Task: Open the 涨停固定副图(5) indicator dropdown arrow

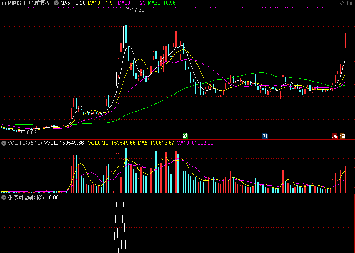Action: point(4,197)
